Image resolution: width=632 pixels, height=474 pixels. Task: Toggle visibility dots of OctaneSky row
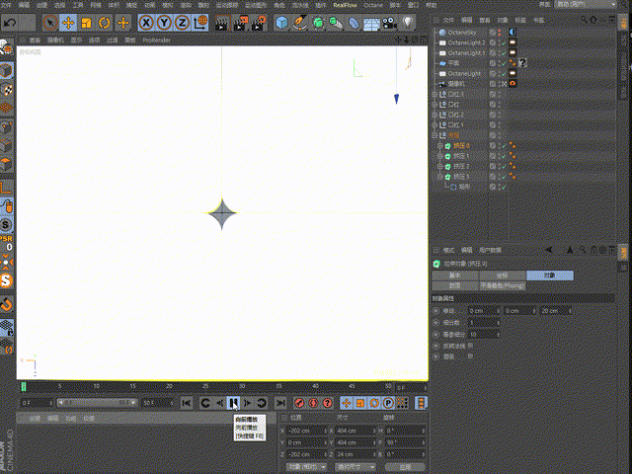tap(500, 33)
